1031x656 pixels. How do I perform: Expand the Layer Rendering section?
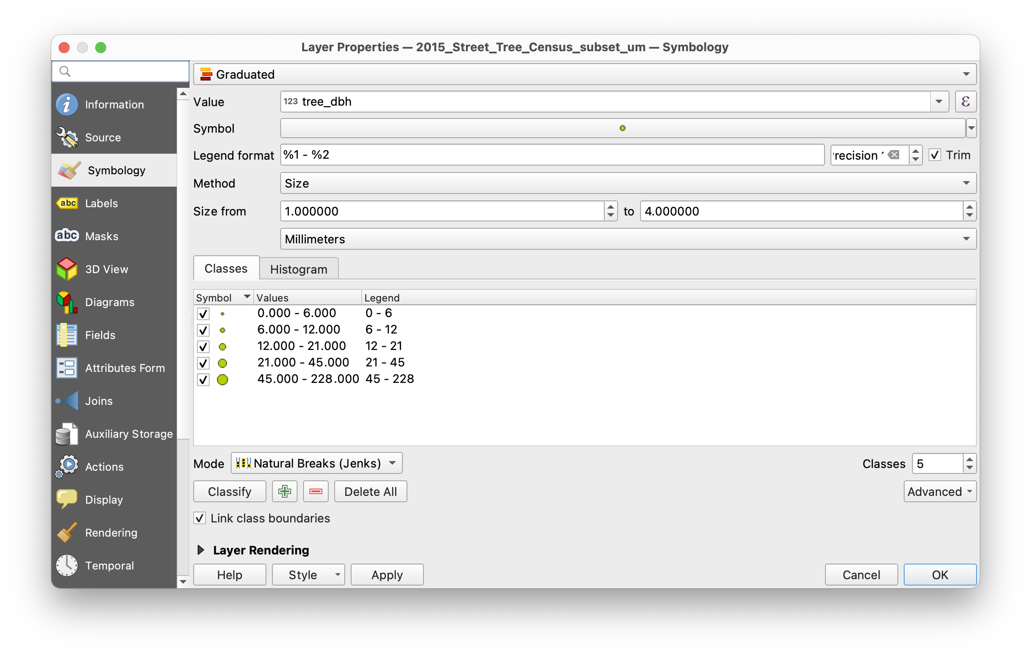point(201,550)
